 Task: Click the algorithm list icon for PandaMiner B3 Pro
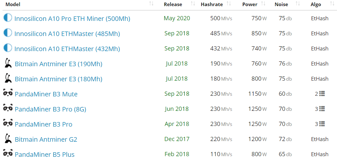click(322, 124)
